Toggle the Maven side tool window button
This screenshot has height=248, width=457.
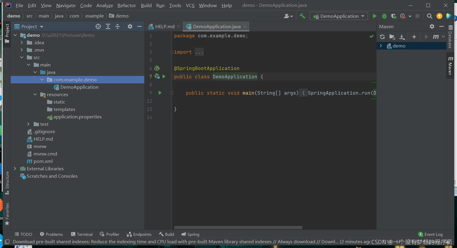450,66
